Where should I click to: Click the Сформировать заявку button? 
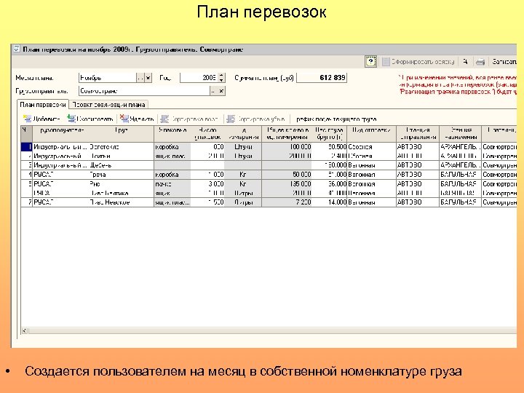(x=418, y=62)
